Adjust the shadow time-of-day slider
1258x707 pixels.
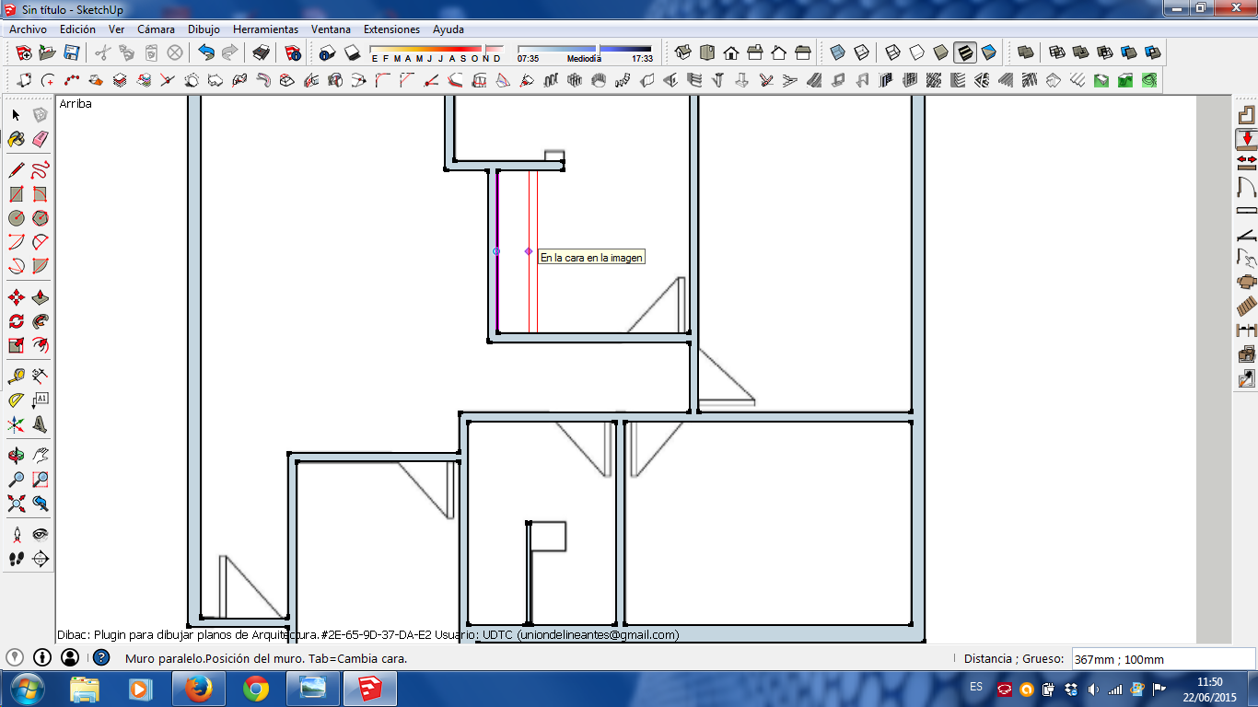click(x=584, y=50)
